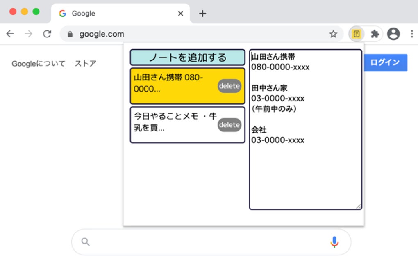
Task: Click the 田中さん家 text in the note
Action: point(269,88)
